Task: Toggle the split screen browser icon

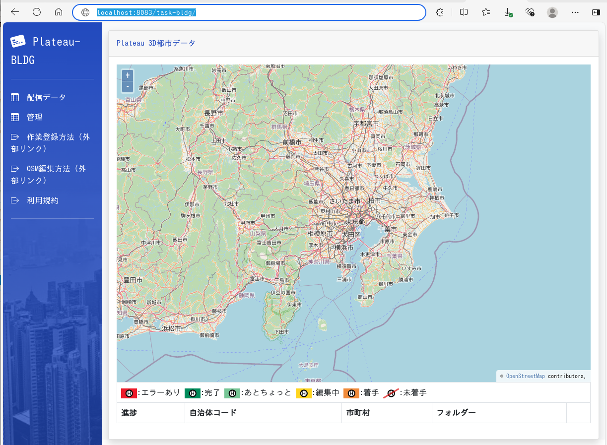Action: [464, 12]
